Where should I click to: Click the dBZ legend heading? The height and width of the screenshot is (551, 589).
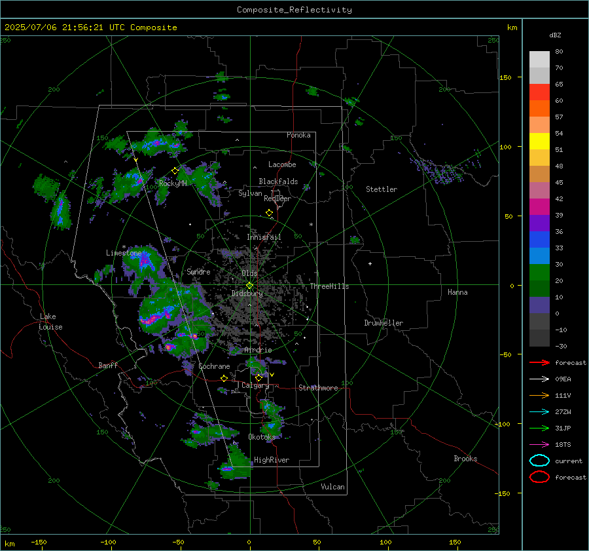pyautogui.click(x=555, y=35)
